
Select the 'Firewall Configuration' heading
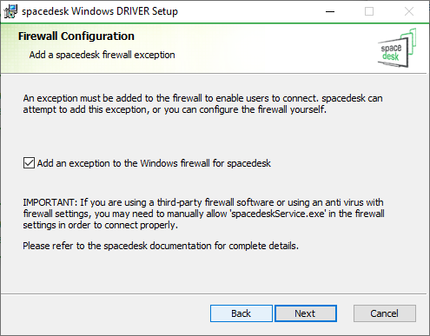[76, 36]
